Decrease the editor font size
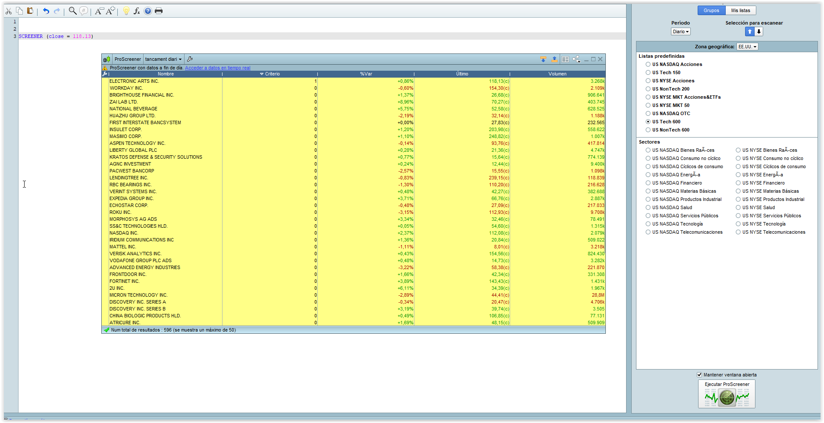Image resolution: width=824 pixels, height=423 pixels. pos(99,11)
